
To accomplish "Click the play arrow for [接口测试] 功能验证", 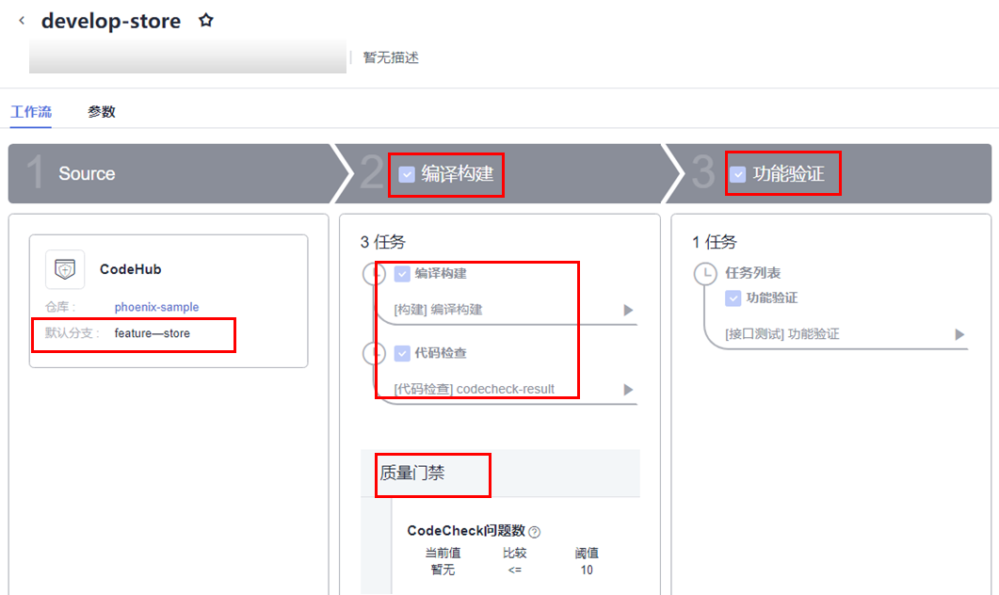I will [959, 334].
